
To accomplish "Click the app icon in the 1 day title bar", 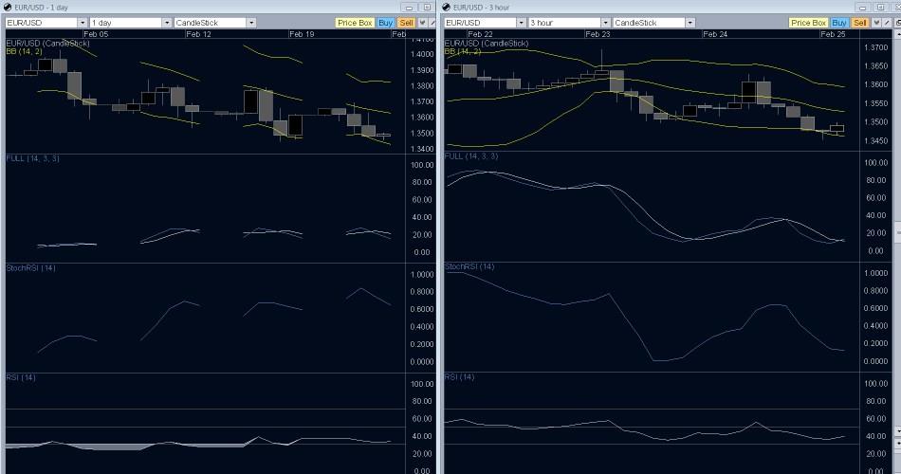I will coord(8,7).
